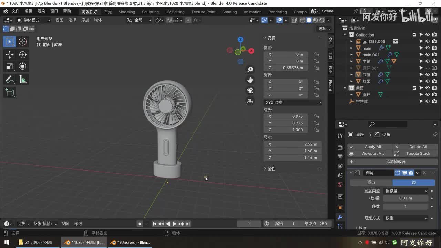Click the hand pan-view icon
The width and height of the screenshot is (441, 248).
coord(250,80)
